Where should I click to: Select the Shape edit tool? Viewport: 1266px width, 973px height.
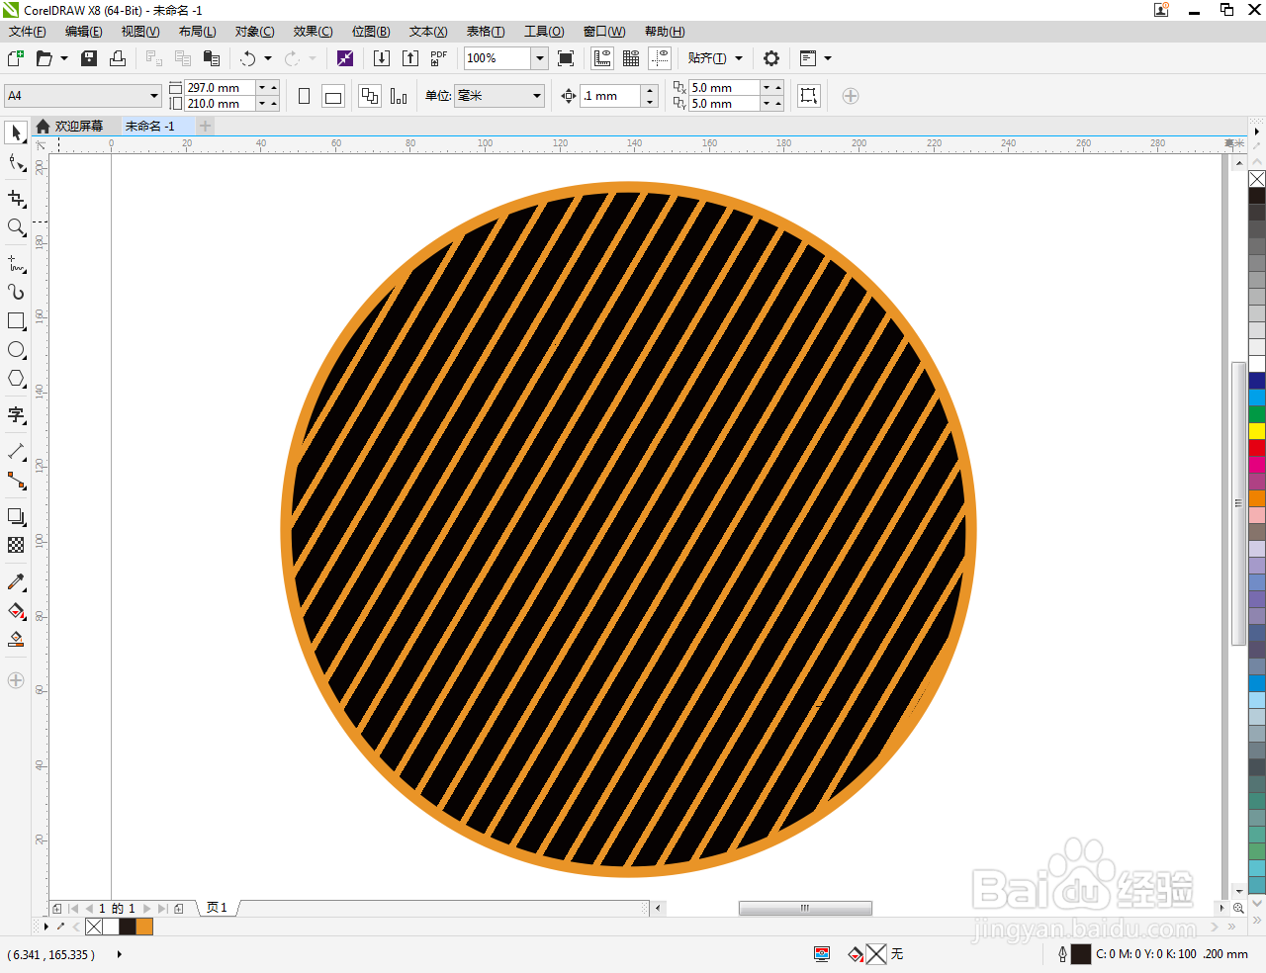pyautogui.click(x=16, y=163)
